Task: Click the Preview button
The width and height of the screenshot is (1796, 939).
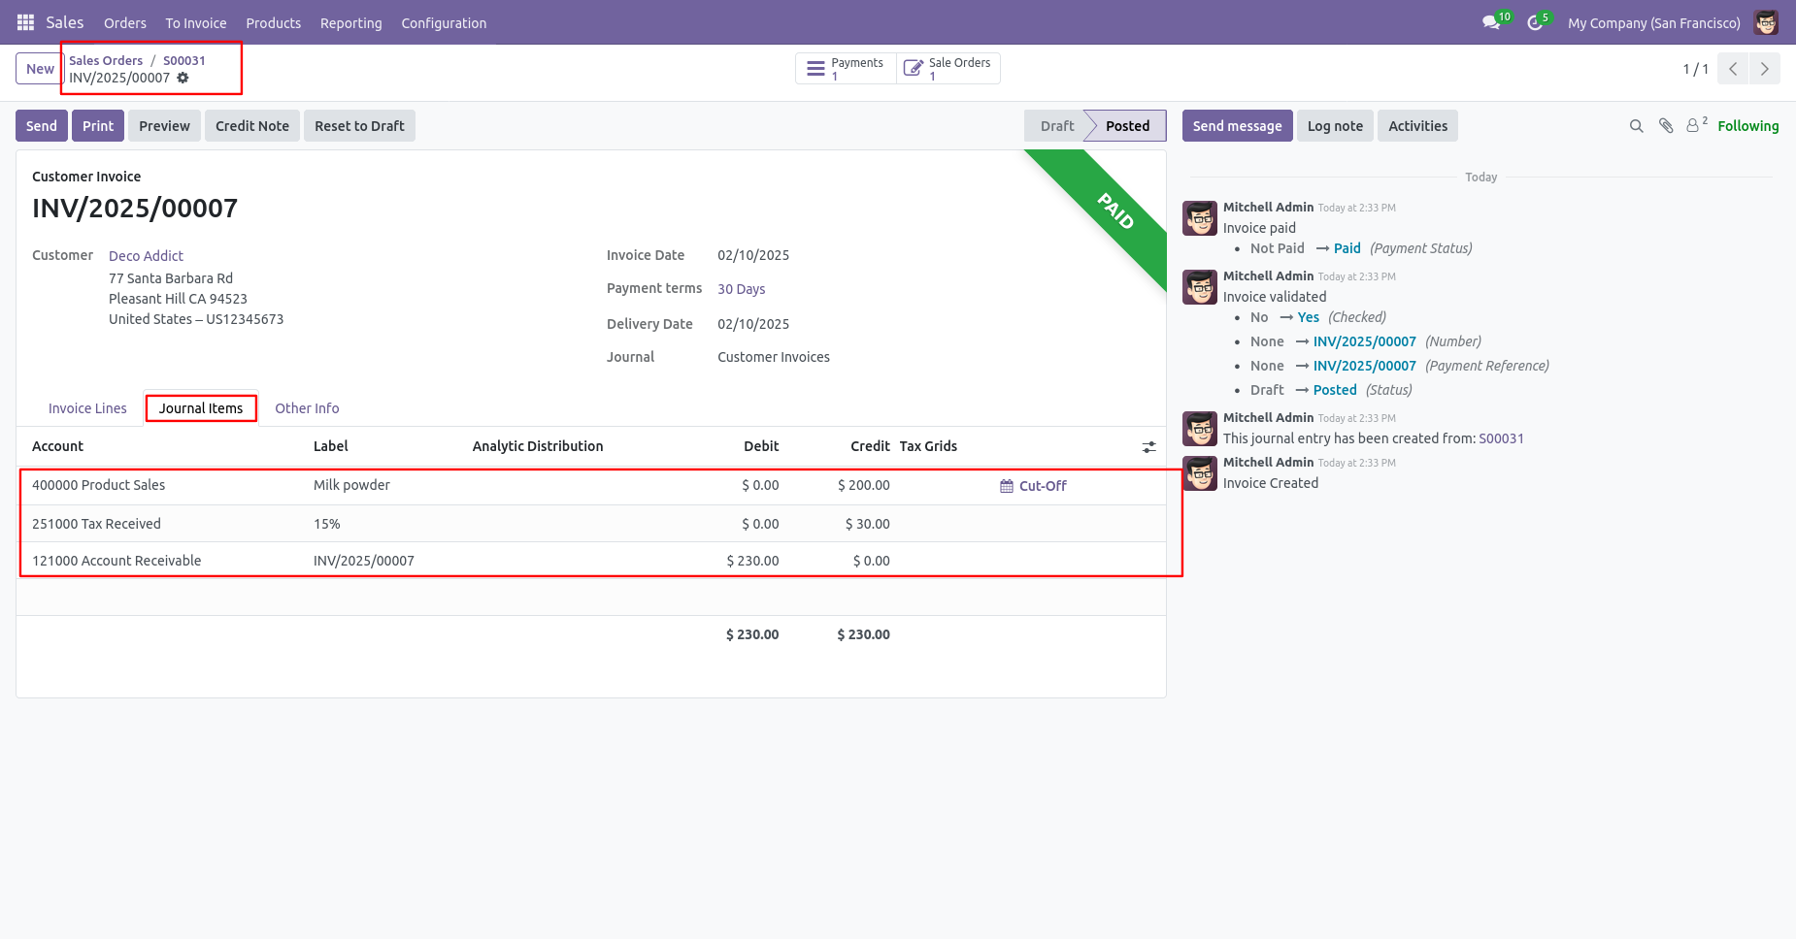Action: [164, 126]
